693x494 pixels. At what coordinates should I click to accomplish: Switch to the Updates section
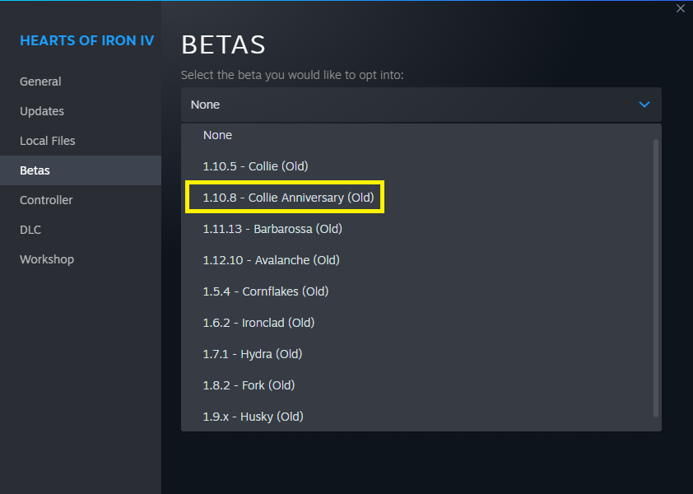41,110
